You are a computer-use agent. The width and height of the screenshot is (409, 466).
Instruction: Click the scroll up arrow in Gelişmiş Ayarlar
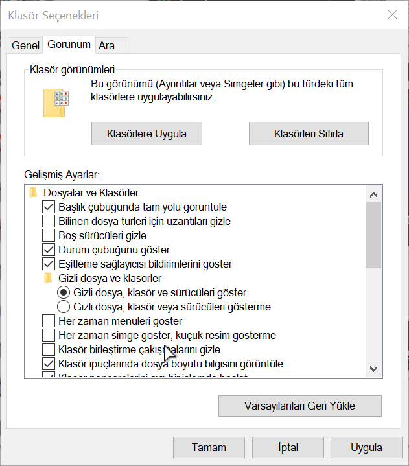[x=373, y=194]
